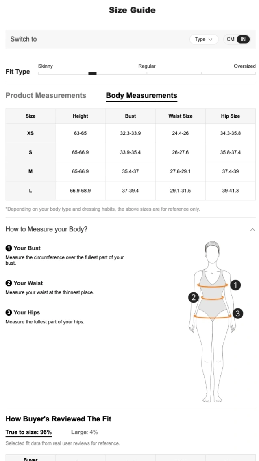
Task: Click the number 2 bullet beside Your Waist
Action: [9, 283]
